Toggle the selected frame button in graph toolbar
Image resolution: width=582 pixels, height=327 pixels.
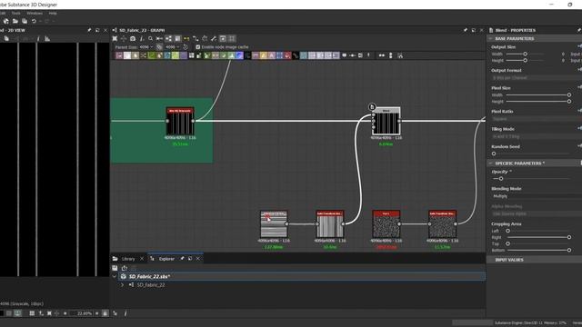tap(223, 38)
